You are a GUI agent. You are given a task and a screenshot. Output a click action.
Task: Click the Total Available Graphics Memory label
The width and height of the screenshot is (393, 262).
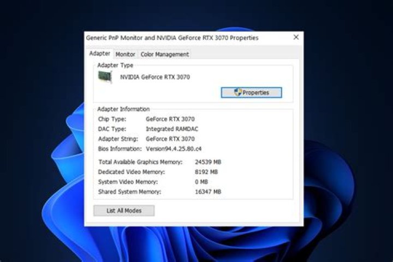coord(140,162)
